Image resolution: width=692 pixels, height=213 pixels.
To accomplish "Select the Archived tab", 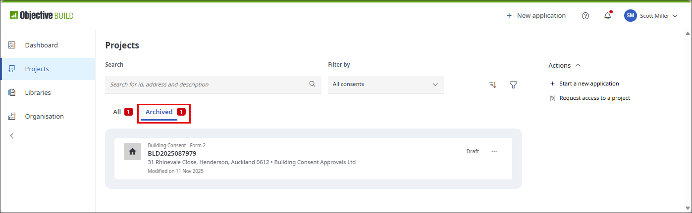I will tap(159, 112).
